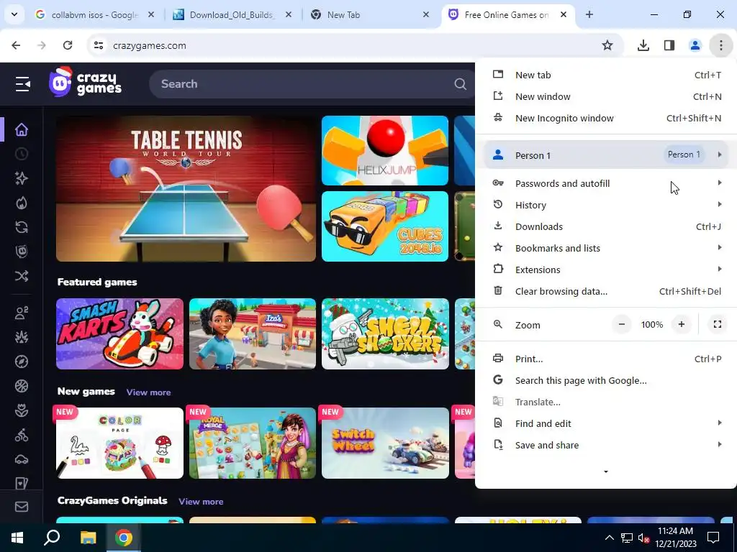Open recently played clock icon in sidebar

coord(22,154)
